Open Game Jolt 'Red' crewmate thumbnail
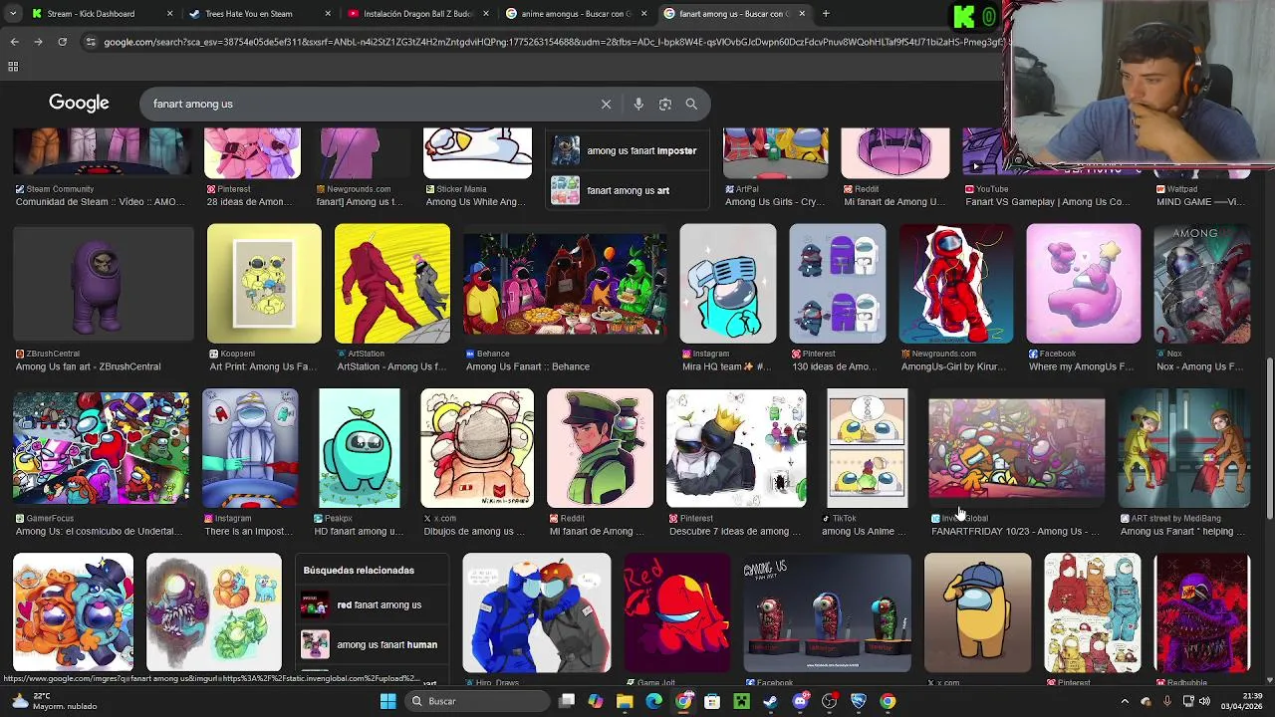This screenshot has height=717, width=1275. point(677,613)
